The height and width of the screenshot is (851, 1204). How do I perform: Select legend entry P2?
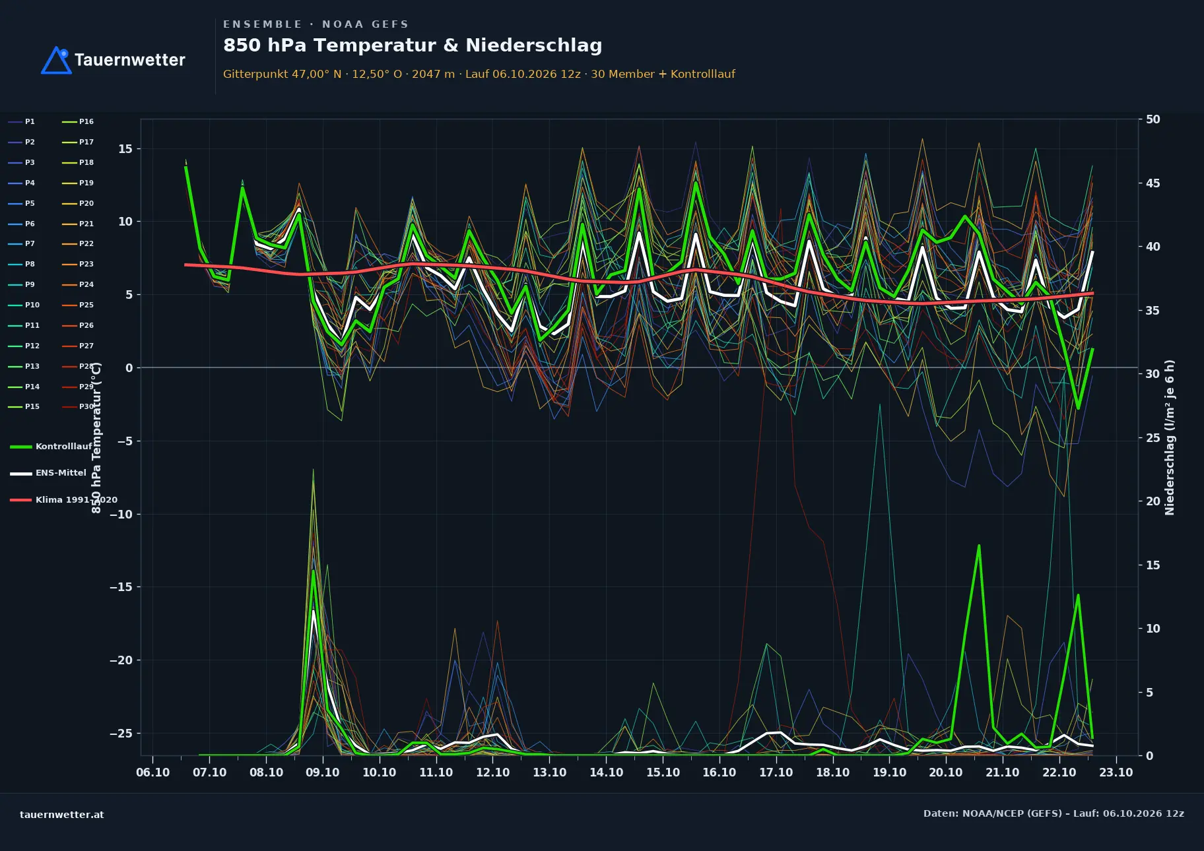coord(22,142)
